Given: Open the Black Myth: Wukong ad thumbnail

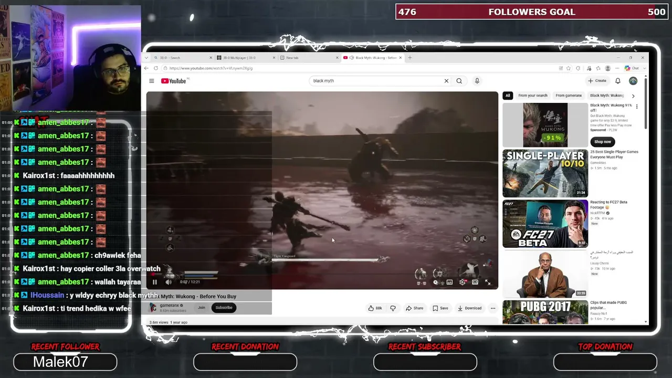Looking at the screenshot, I should (545, 125).
